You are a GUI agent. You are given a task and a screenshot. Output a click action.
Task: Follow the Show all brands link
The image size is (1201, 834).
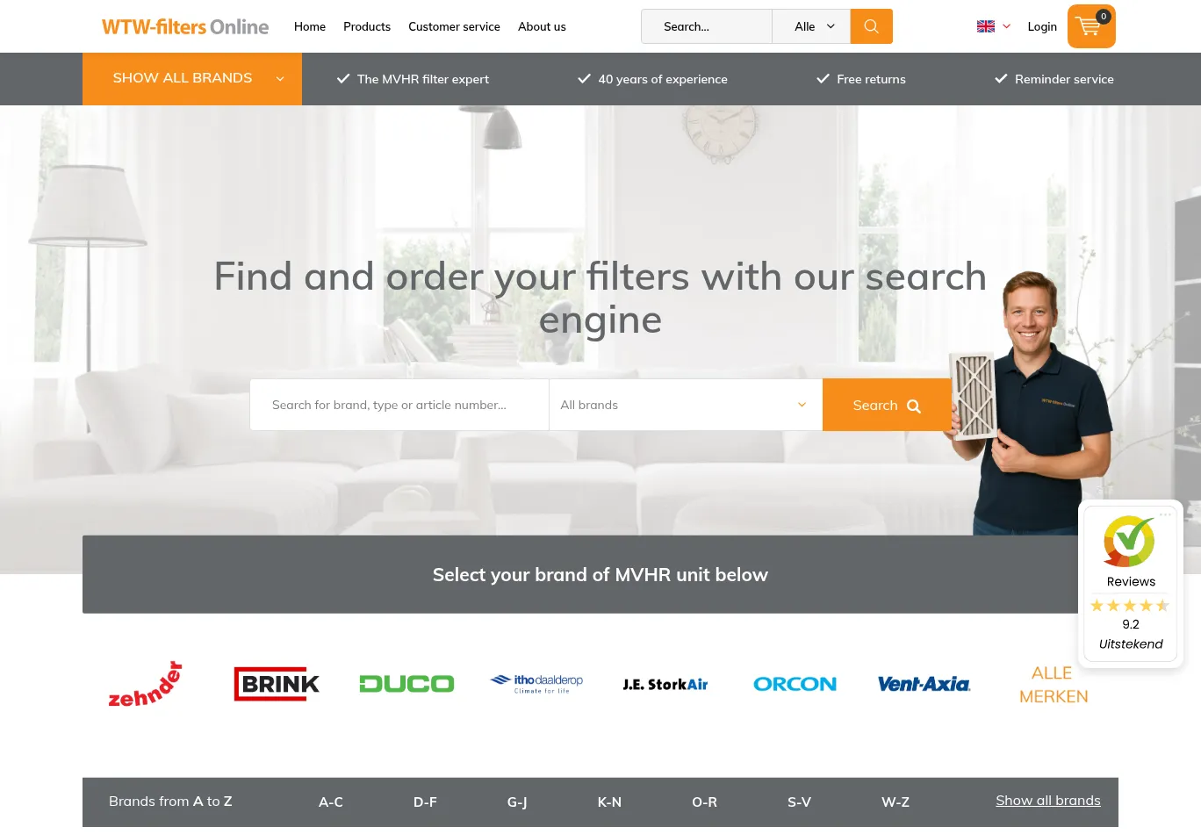click(x=1048, y=801)
